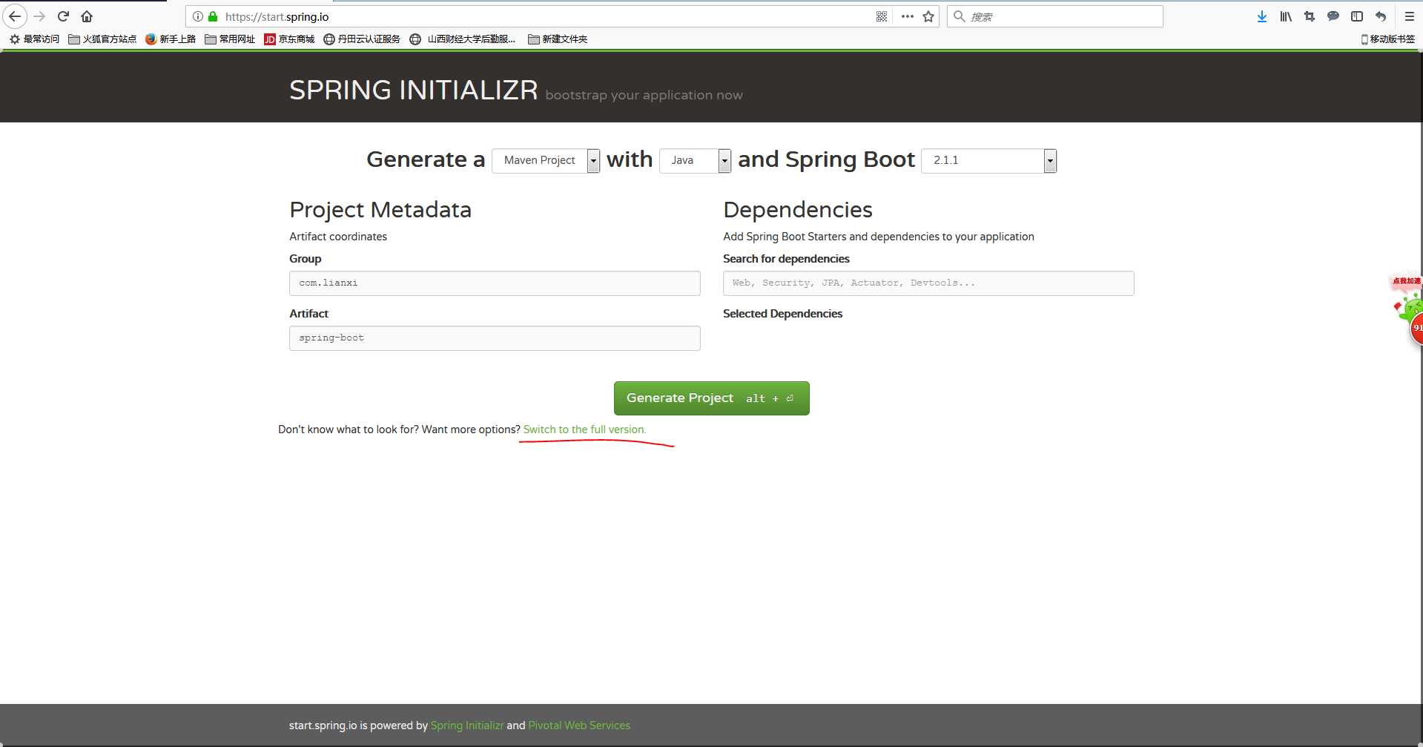Click the undo arrow toolbar icon
Screen dimensions: 1423x747
1381,16
